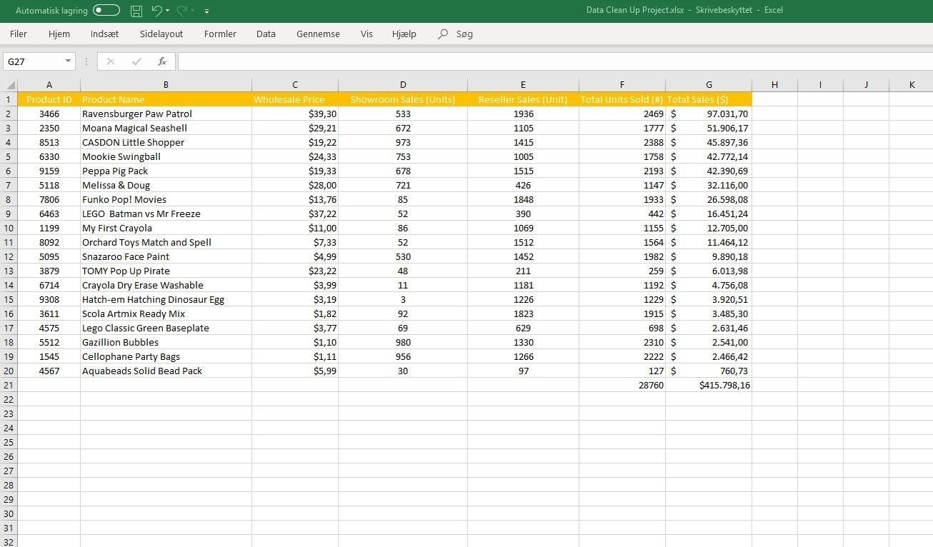Click the Total Units Sold (#) header

pos(622,99)
